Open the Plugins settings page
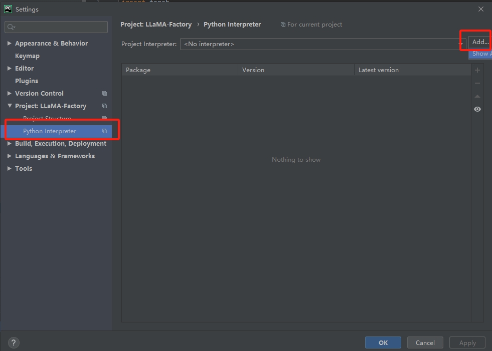 27,81
